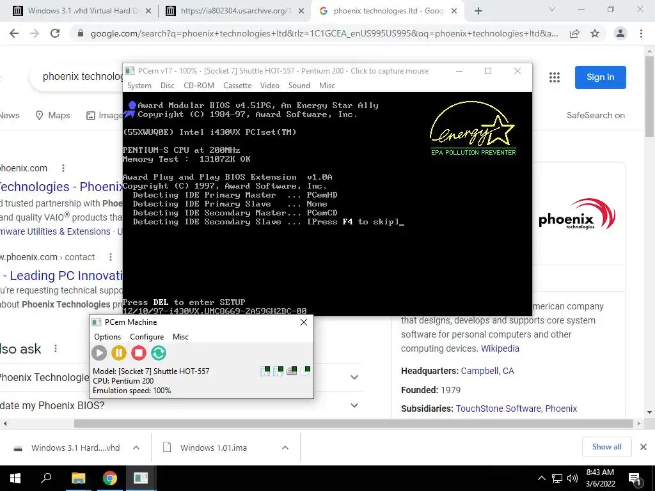
Task: Reset the machine with the green icon
Action: click(x=159, y=353)
